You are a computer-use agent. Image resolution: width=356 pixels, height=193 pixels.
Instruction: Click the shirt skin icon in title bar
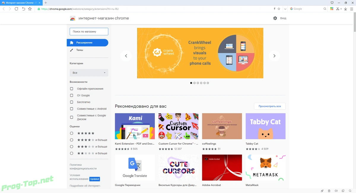click(332, 3)
